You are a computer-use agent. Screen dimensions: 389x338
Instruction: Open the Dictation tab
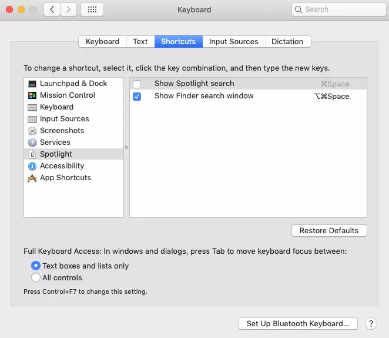(287, 42)
